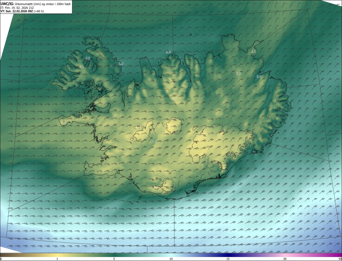Click the 6.0 label off the north coast
Viewport: 342px width, 261px height.
(x=168, y=52)
